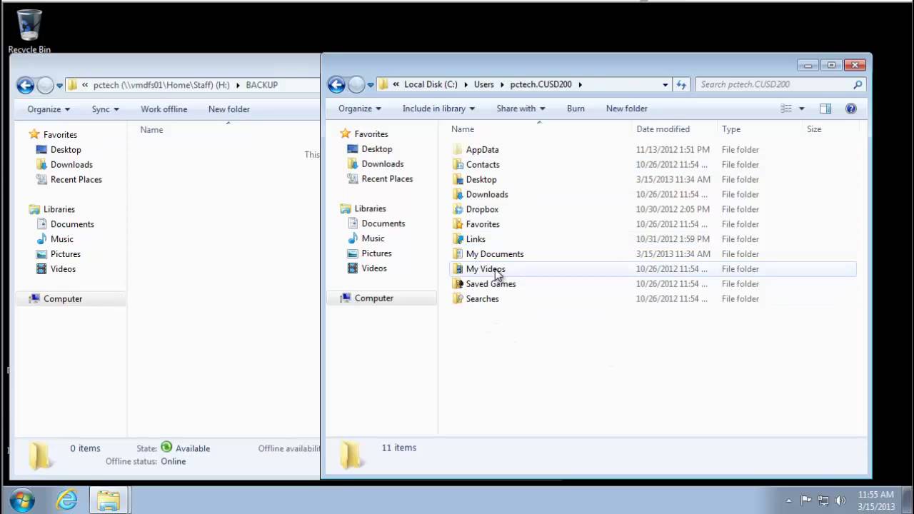The height and width of the screenshot is (514, 914).
Task: Open view options dropdown arrow
Action: pyautogui.click(x=801, y=109)
